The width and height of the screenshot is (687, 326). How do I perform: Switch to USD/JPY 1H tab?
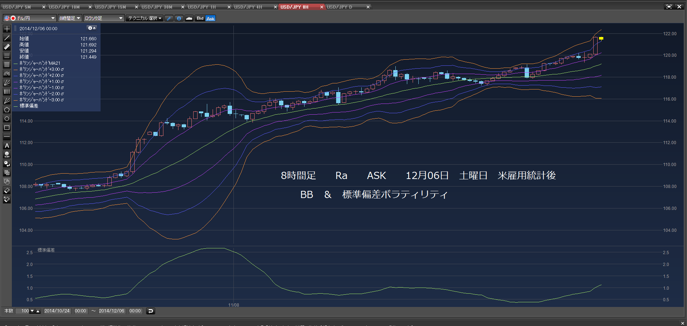pos(202,7)
